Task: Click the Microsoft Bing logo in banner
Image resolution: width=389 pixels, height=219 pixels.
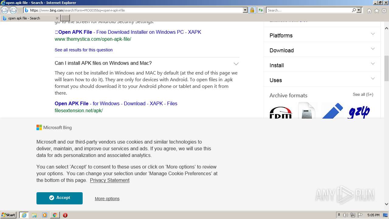Action: (54, 127)
